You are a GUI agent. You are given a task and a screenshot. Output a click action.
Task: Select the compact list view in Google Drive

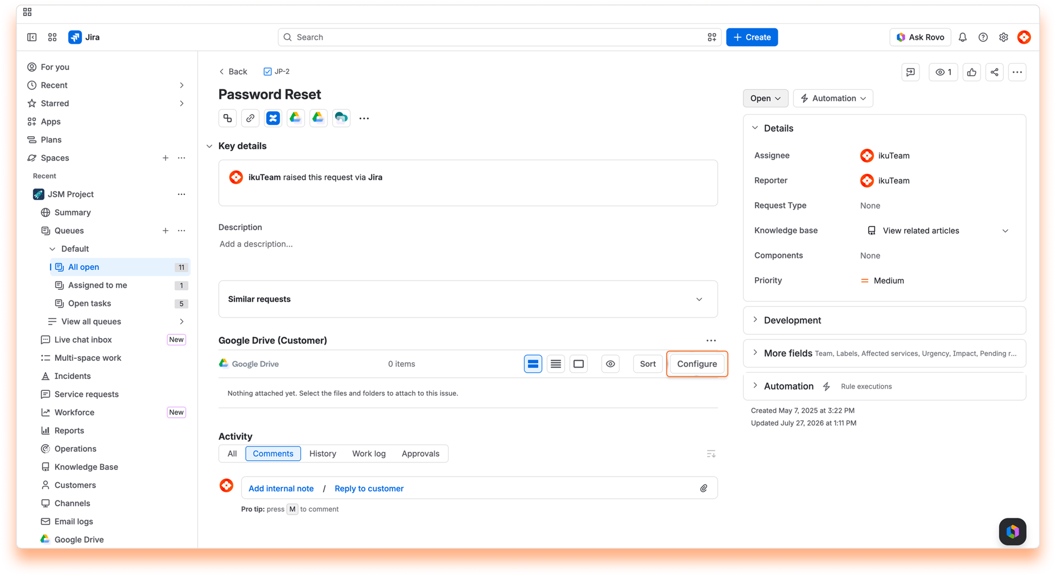point(556,364)
